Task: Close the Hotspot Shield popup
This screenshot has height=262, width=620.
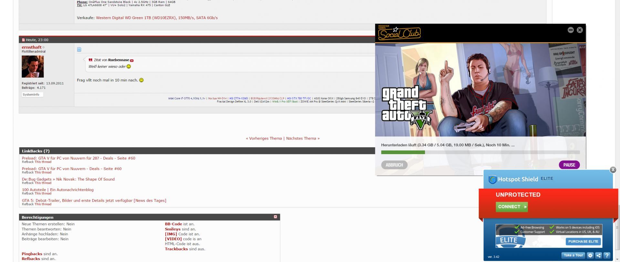Action: [x=613, y=170]
